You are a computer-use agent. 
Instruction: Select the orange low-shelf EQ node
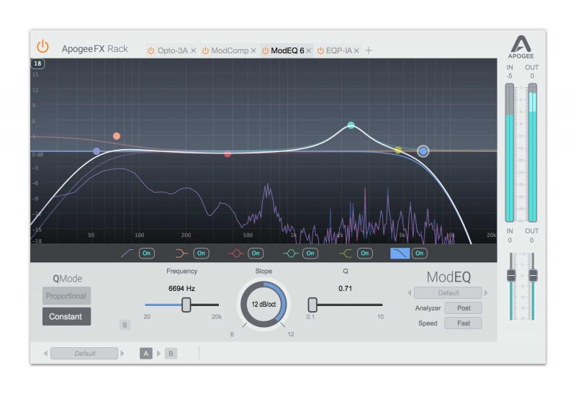coord(117,136)
